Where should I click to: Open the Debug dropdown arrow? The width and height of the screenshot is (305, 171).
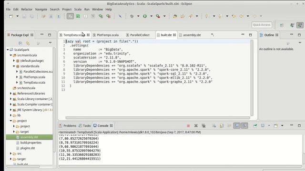tap(138, 16)
